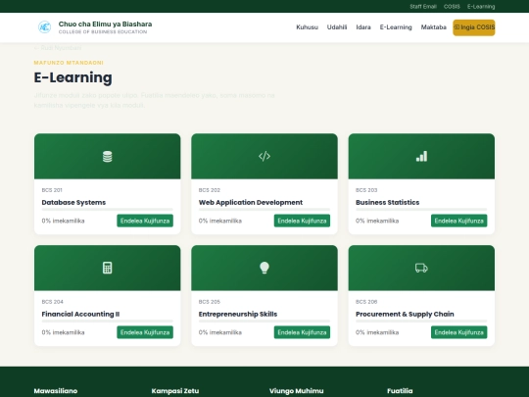Click the lightbulb icon on Entrepreneurship Skills card
The width and height of the screenshot is (529, 397).
click(264, 268)
